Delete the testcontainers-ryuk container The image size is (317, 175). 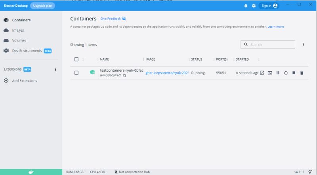pyautogui.click(x=302, y=73)
